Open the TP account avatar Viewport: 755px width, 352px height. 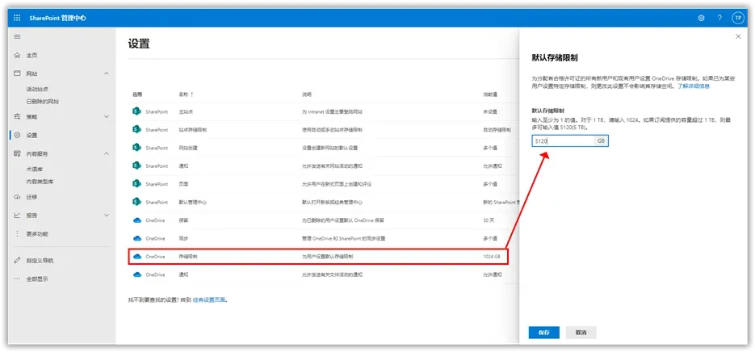click(x=738, y=19)
